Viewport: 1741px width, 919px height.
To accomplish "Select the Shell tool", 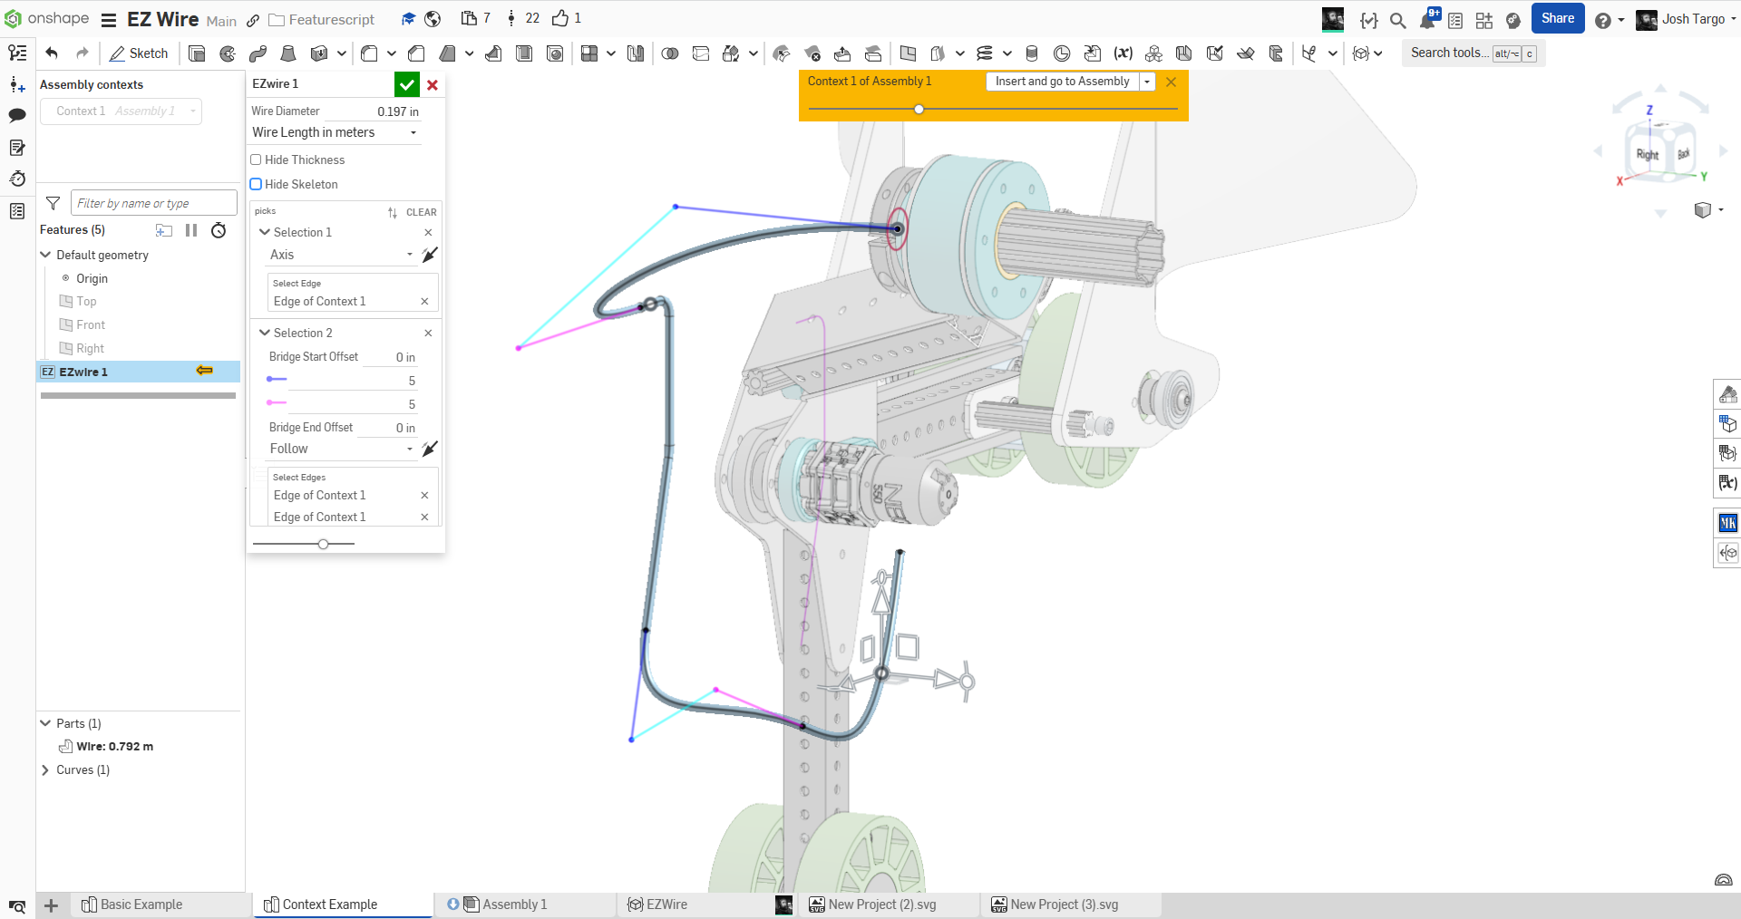I will (524, 53).
